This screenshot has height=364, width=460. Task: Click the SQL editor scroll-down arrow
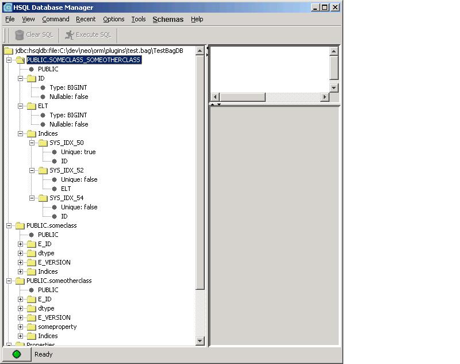[333, 88]
